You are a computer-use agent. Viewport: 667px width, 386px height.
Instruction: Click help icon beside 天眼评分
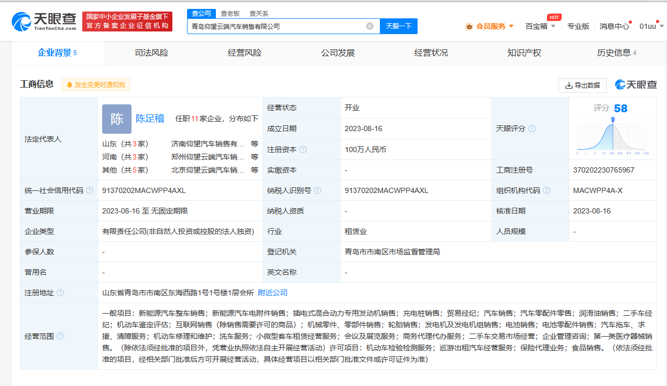pyautogui.click(x=532, y=128)
